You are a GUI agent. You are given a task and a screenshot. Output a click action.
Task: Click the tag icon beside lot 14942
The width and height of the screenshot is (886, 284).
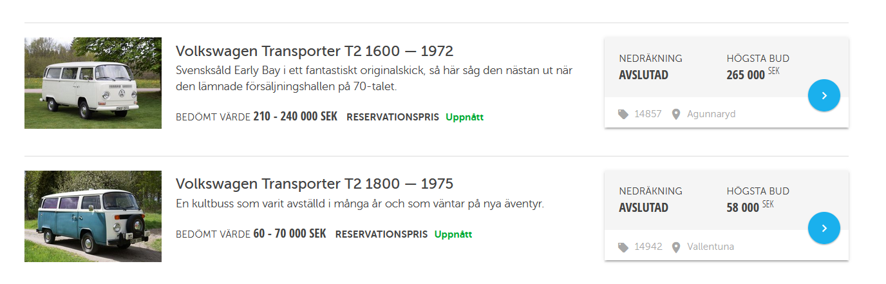[623, 247]
